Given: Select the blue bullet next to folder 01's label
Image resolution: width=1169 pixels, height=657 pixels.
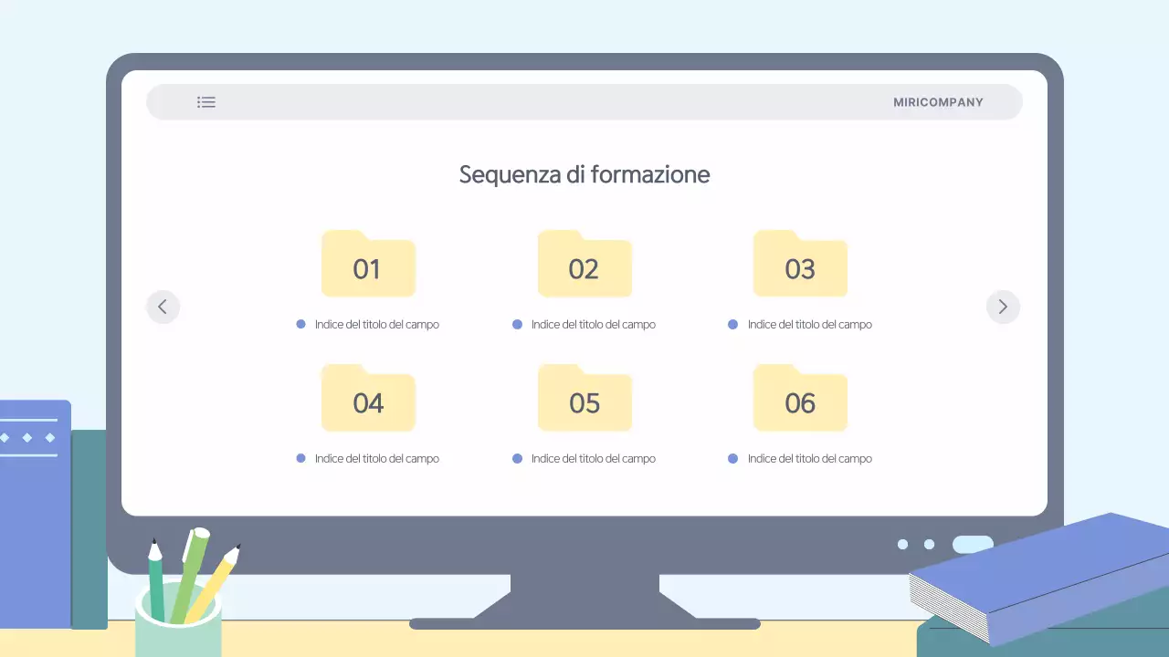Looking at the screenshot, I should (300, 324).
